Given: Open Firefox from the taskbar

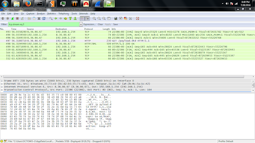Looking at the screenshot, I should click(x=28, y=4).
